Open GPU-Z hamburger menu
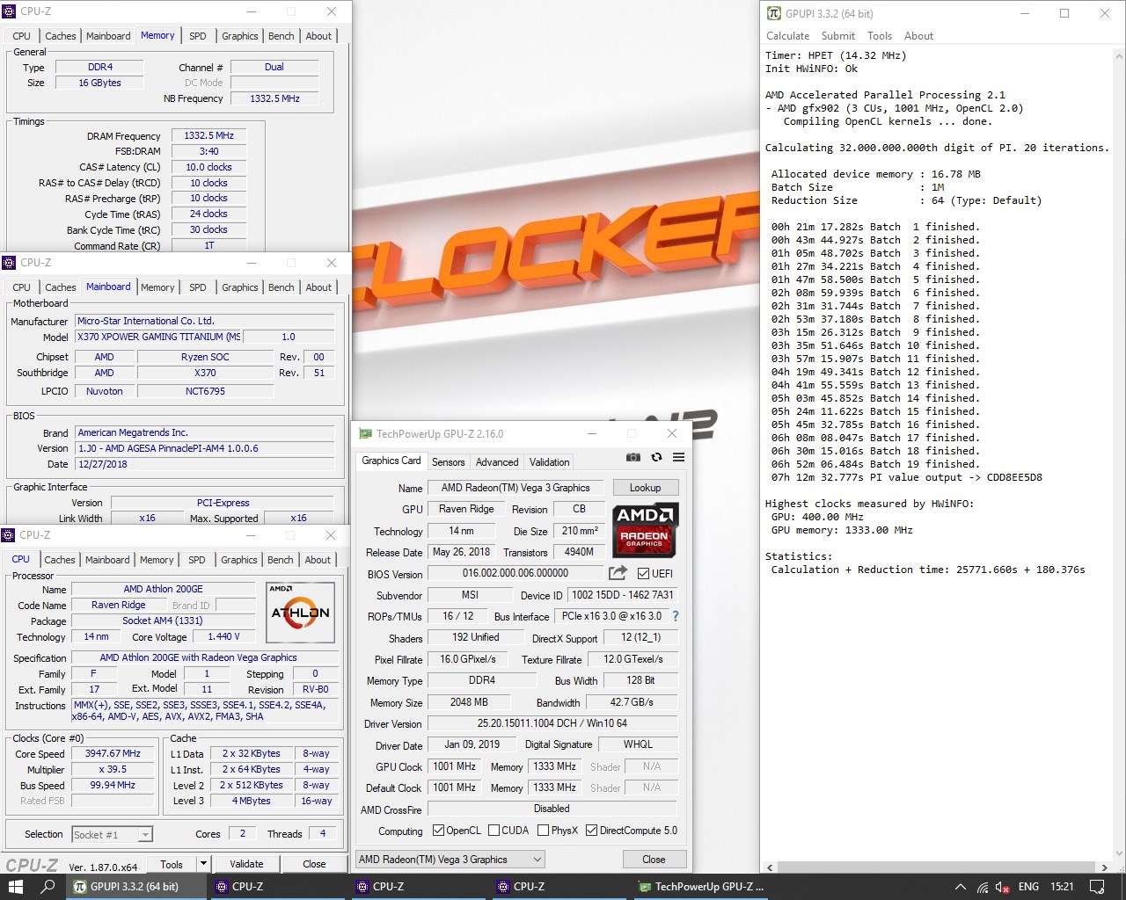Image resolution: width=1126 pixels, height=900 pixels. (678, 457)
